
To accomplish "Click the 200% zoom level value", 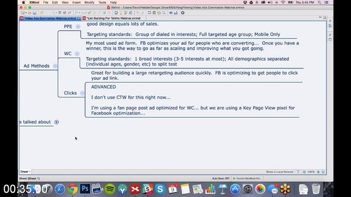I will [311, 172].
